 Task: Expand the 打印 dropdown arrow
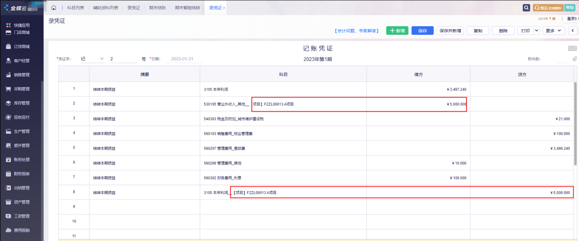pos(537,31)
